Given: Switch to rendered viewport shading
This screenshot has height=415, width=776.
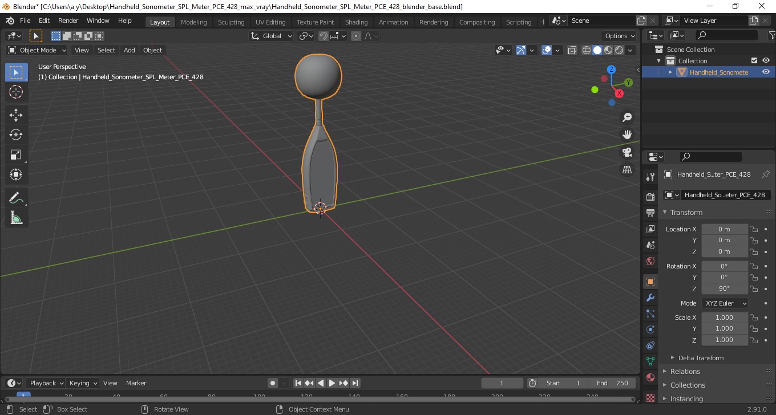Looking at the screenshot, I should pos(619,50).
